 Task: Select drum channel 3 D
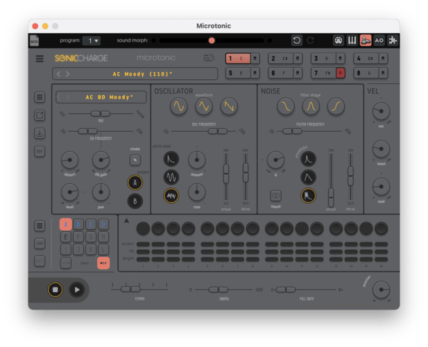323,58
